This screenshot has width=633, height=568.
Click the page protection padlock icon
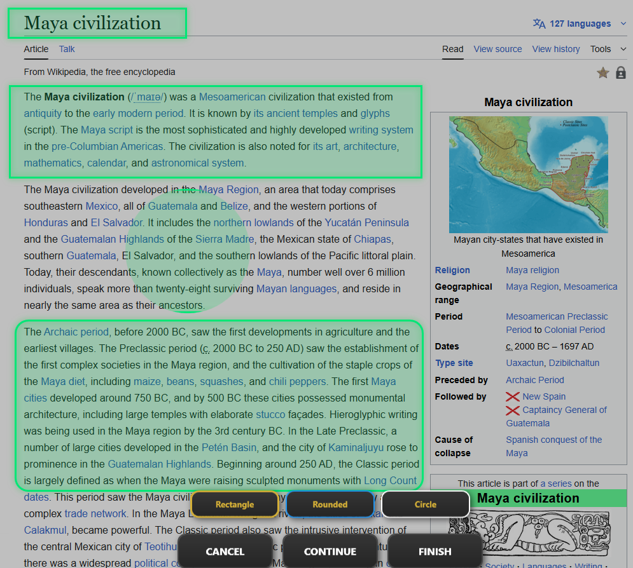point(620,72)
